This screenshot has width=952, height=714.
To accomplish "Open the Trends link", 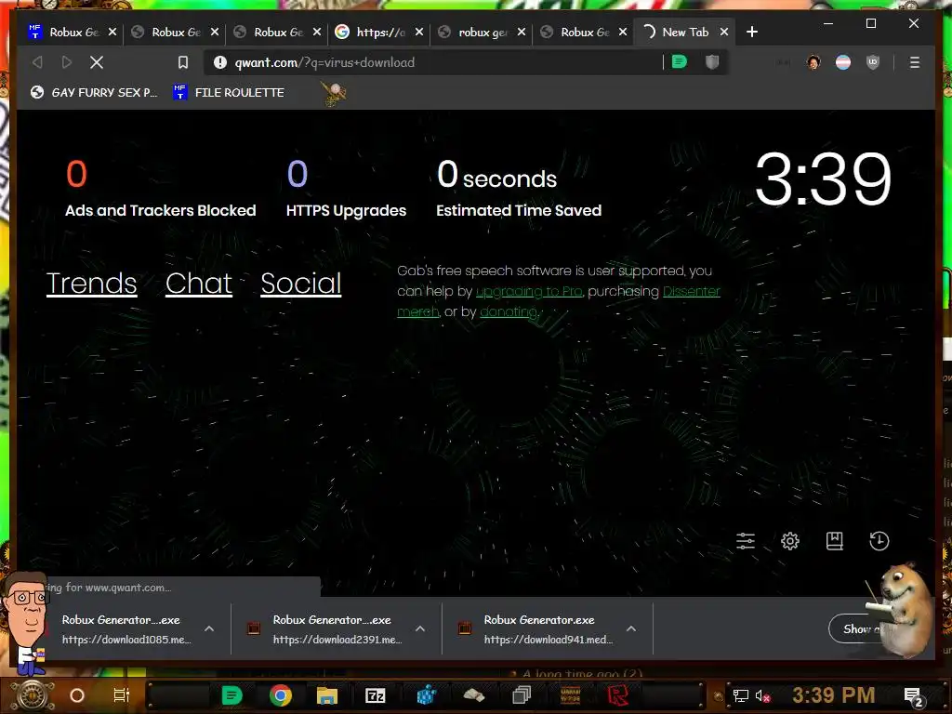I will [92, 283].
